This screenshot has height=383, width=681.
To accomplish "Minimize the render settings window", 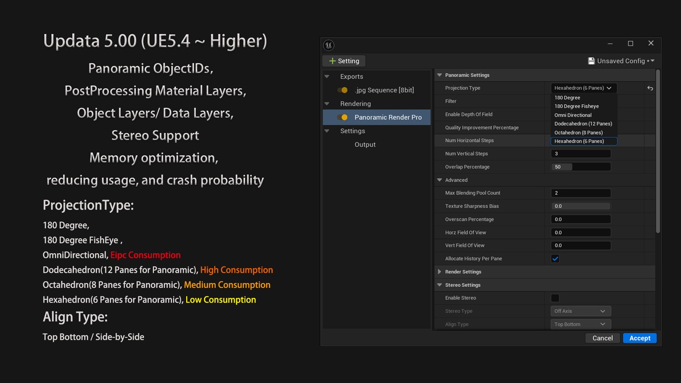I will pyautogui.click(x=610, y=44).
